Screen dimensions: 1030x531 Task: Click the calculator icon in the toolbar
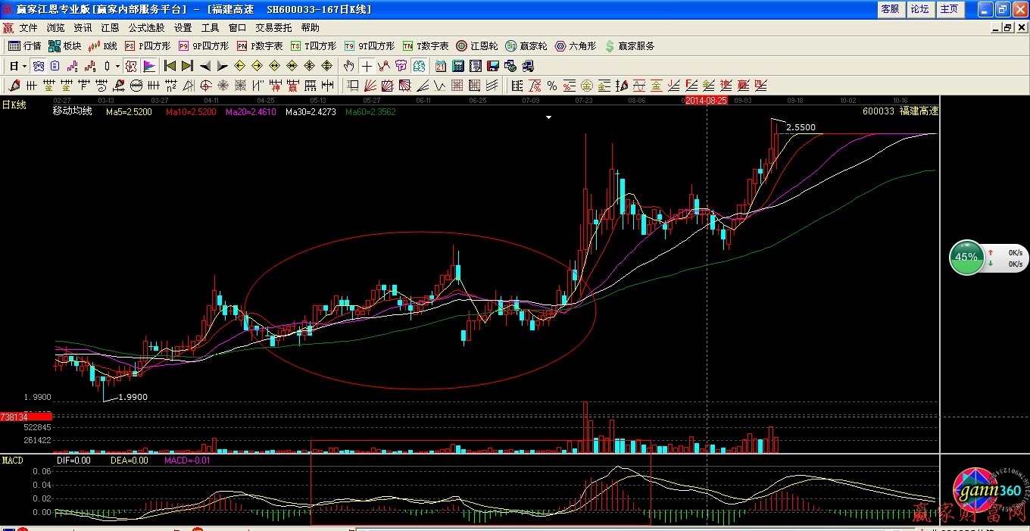point(457,66)
